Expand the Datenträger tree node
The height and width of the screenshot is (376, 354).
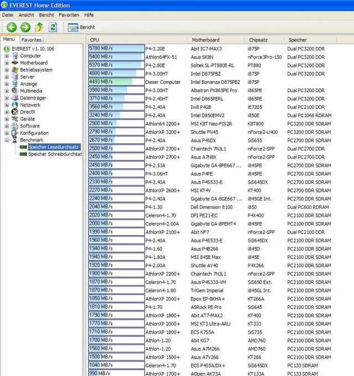(7, 98)
